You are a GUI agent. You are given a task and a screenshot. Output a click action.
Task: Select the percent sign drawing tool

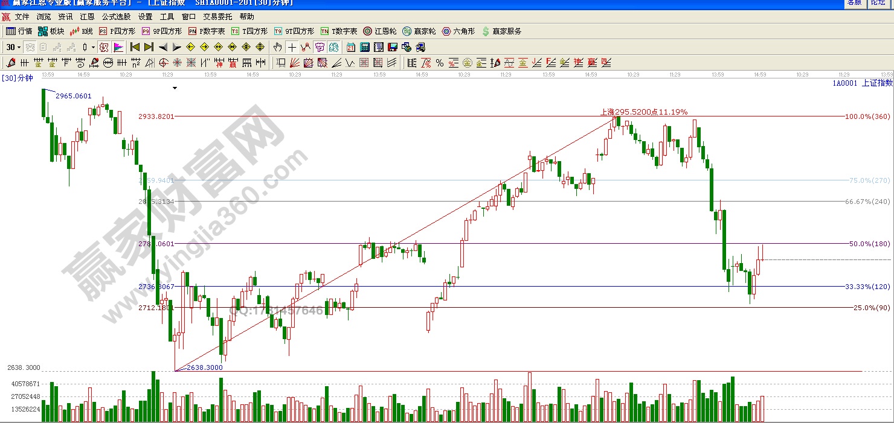click(439, 63)
